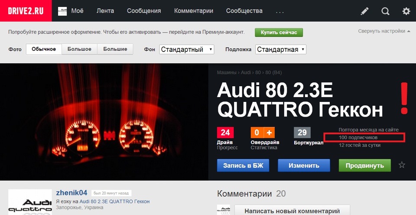Open the Подложка dropdown
This screenshot has width=416, height=215.
coord(281,49)
